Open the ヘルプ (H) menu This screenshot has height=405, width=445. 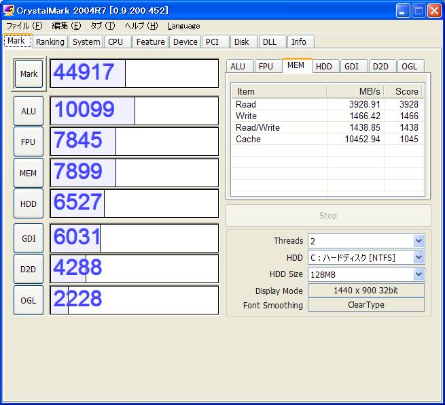(x=141, y=26)
